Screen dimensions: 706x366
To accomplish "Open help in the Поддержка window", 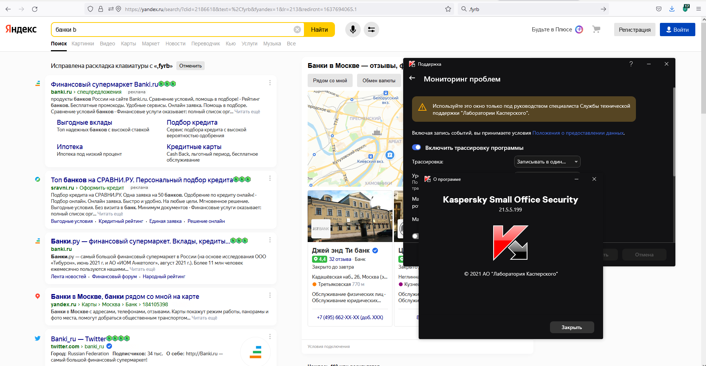I will tap(631, 64).
